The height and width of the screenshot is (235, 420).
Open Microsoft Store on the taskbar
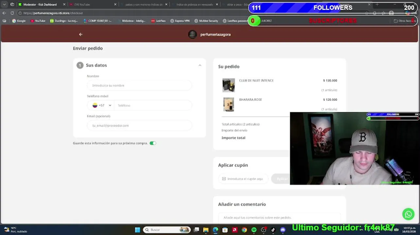coord(225,230)
